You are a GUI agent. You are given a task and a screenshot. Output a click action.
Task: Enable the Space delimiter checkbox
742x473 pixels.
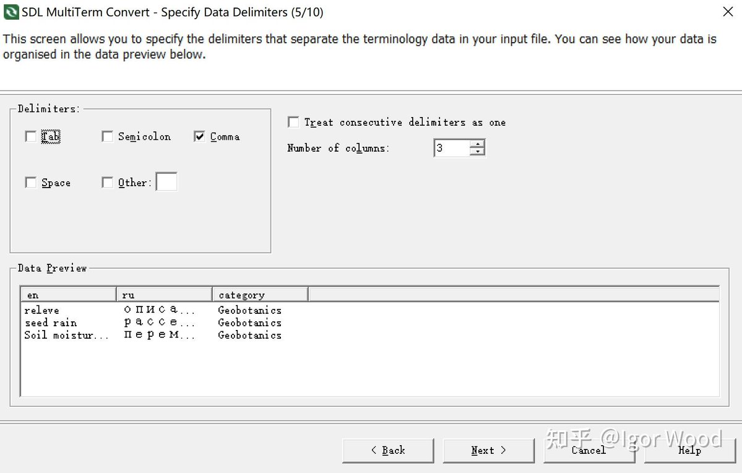coord(31,182)
